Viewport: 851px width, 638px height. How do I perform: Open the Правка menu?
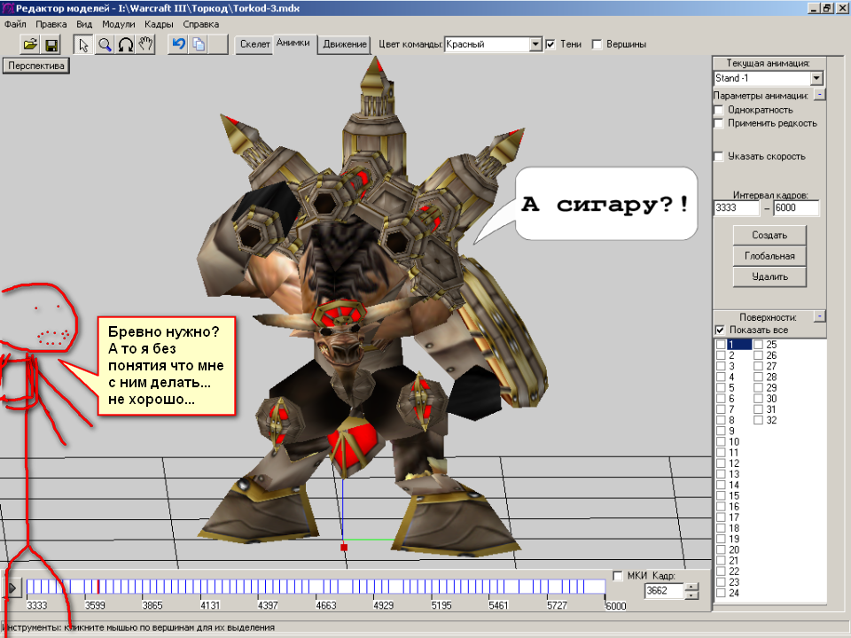pos(51,25)
